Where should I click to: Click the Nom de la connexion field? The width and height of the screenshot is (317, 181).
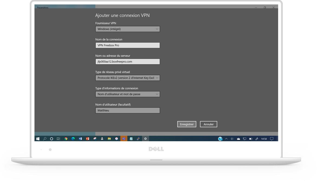pyautogui.click(x=128, y=45)
